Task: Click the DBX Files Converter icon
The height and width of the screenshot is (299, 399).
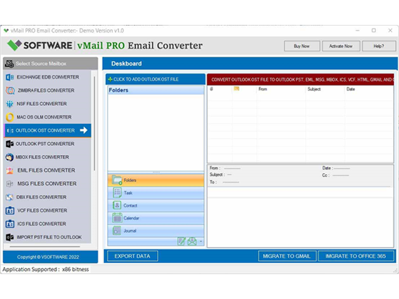Action: [x=10, y=197]
